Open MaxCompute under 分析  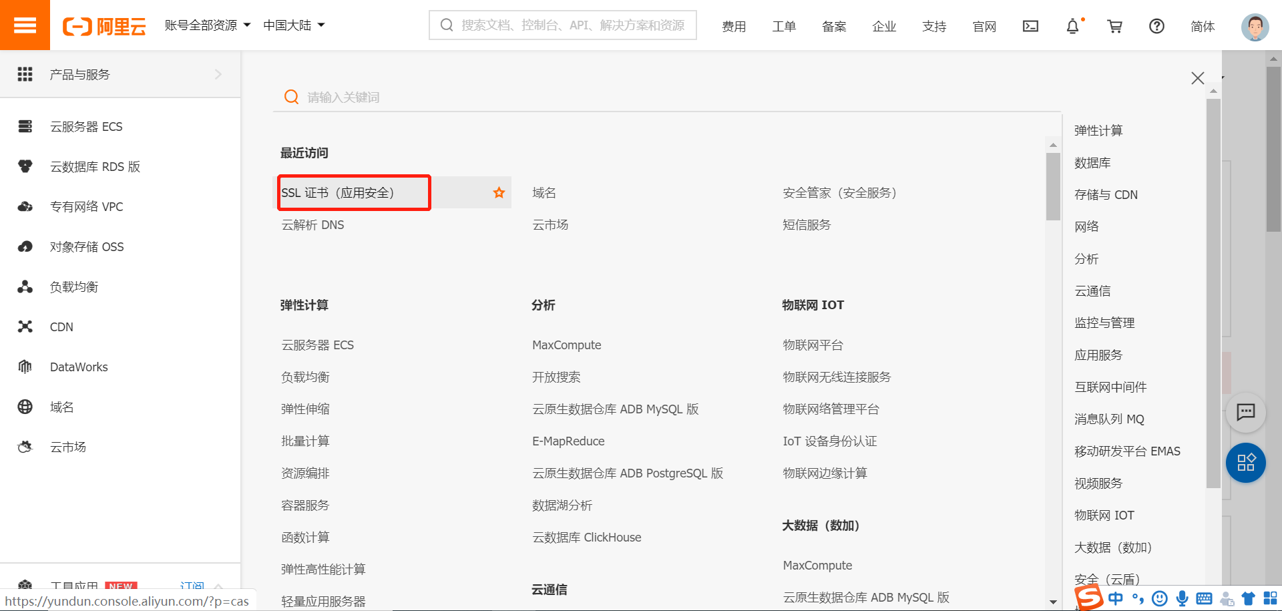tap(566, 345)
